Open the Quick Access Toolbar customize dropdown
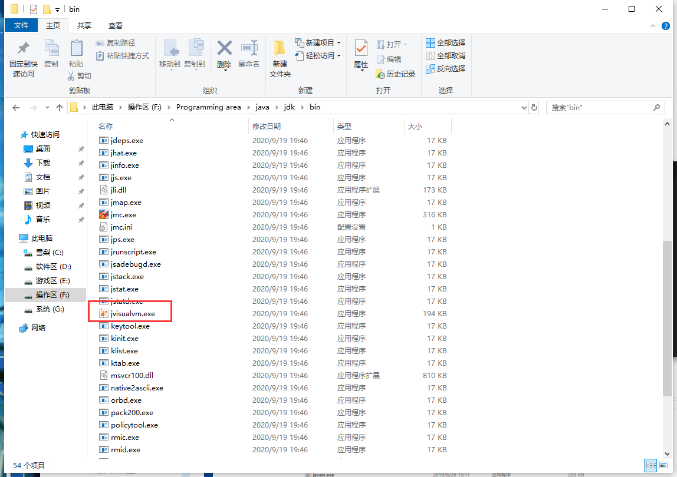This screenshot has width=677, height=477. pyautogui.click(x=57, y=9)
